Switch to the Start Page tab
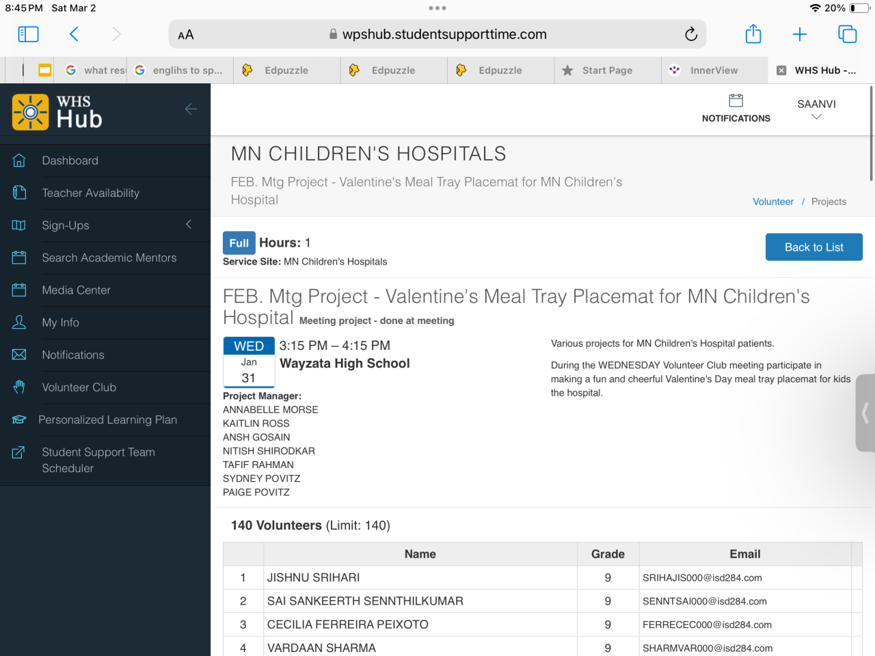Screen dimensions: 875x656 (608, 70)
